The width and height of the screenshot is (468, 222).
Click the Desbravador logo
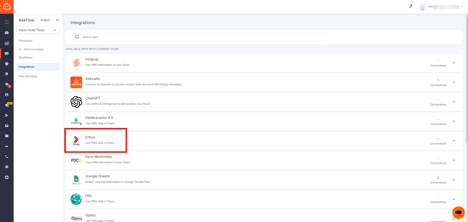pos(76,121)
